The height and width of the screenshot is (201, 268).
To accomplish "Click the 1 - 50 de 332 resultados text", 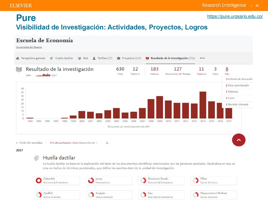I will tap(29, 143).
